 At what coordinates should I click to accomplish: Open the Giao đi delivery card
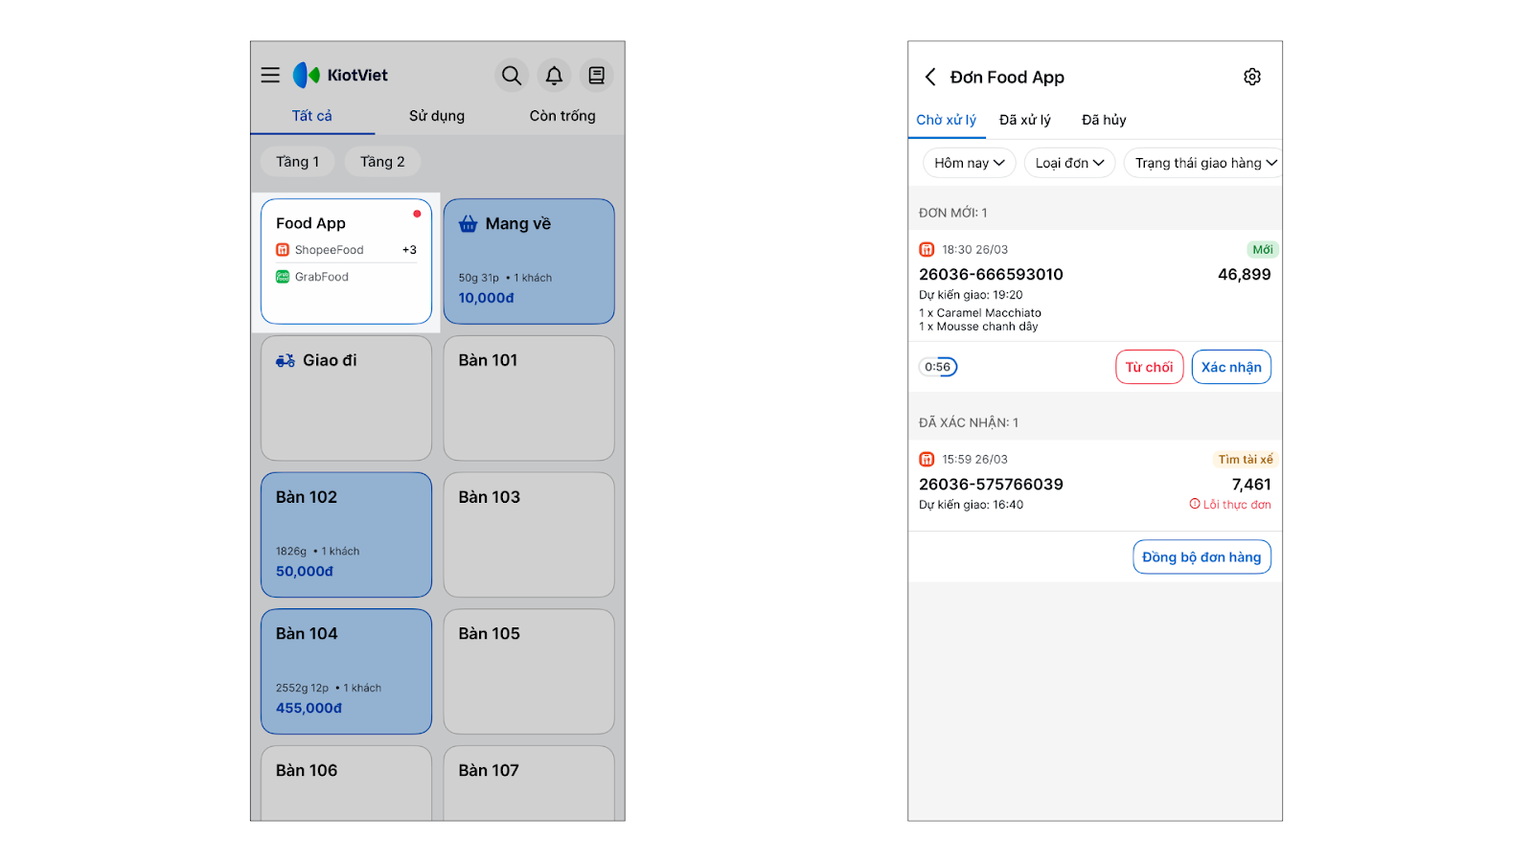click(x=346, y=397)
